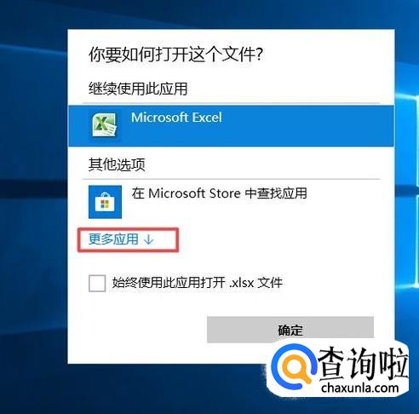Confirm with the 确定 button
Viewport: 419px width, 414px height.
pos(290,330)
